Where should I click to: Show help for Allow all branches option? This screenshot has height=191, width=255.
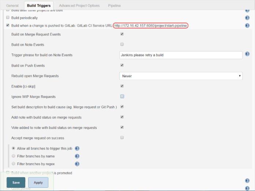click(77, 149)
